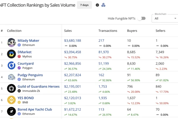Screen dimensions: 178x119
Task: Toggle the Hide Fungible NFTs switch
Action: coord(142,18)
